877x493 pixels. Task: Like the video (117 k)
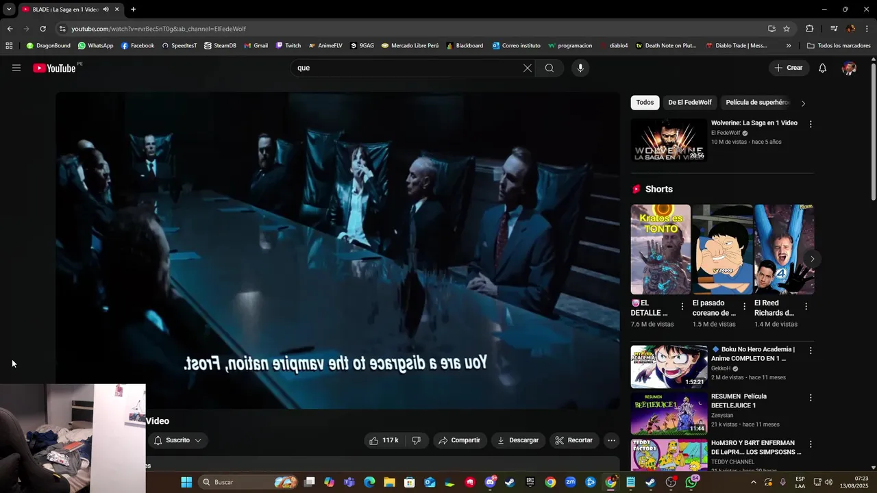pos(384,440)
